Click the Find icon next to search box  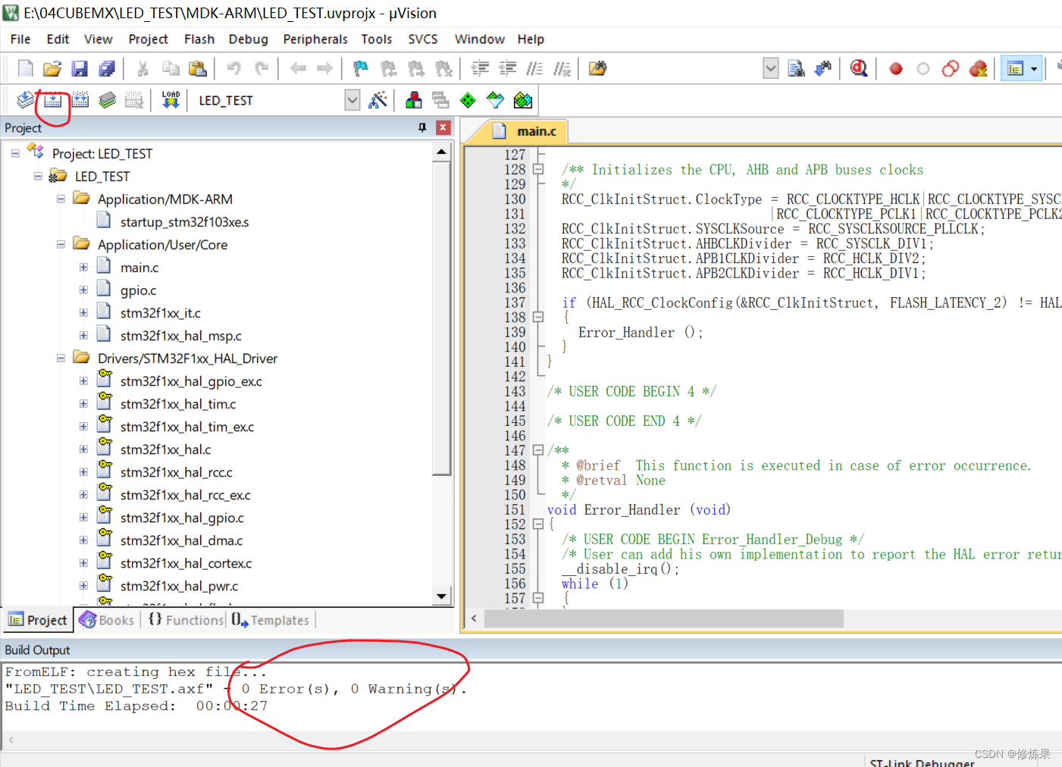click(796, 69)
